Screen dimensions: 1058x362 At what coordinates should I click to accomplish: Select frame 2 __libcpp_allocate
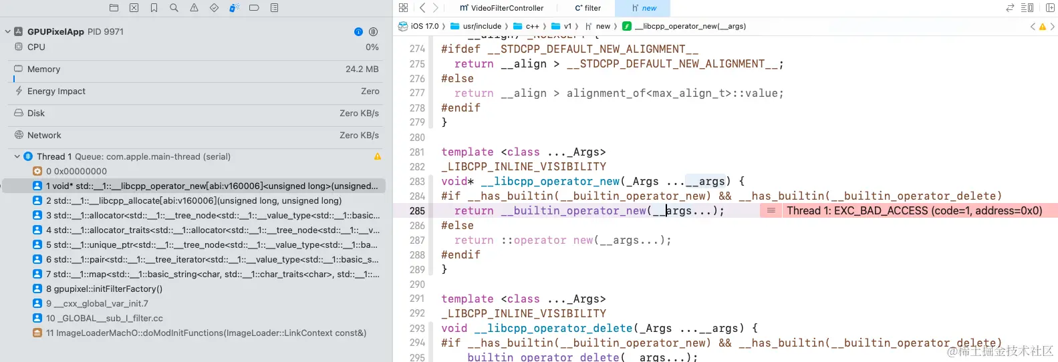[x=196, y=200]
